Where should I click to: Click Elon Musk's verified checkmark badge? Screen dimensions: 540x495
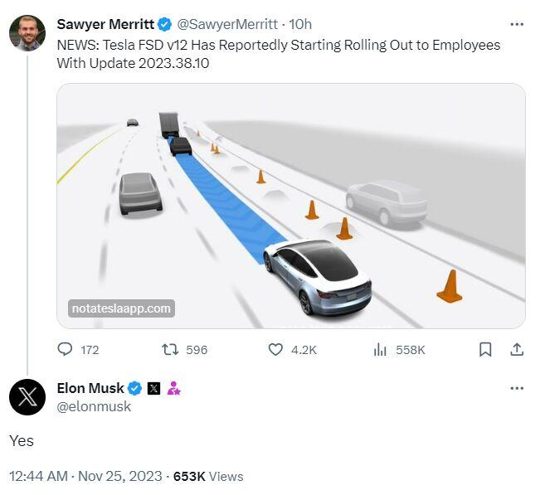pyautogui.click(x=135, y=388)
